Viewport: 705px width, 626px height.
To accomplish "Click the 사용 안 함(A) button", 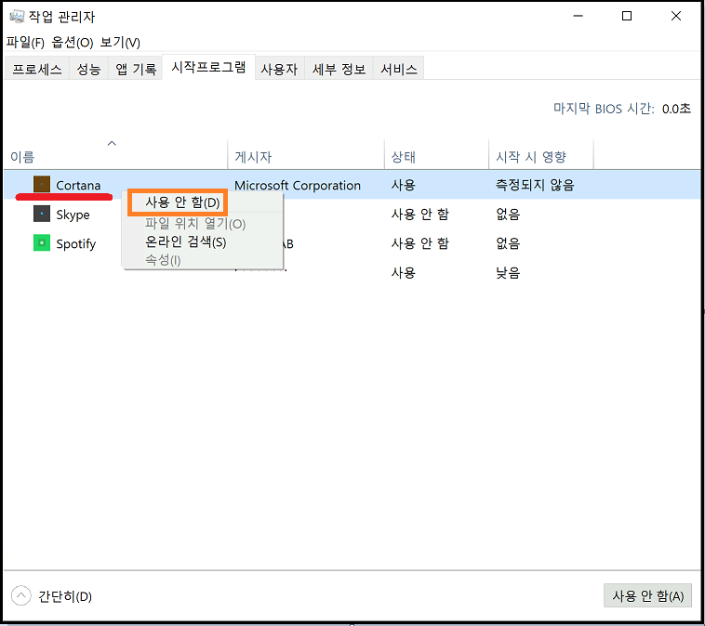I will click(x=647, y=596).
